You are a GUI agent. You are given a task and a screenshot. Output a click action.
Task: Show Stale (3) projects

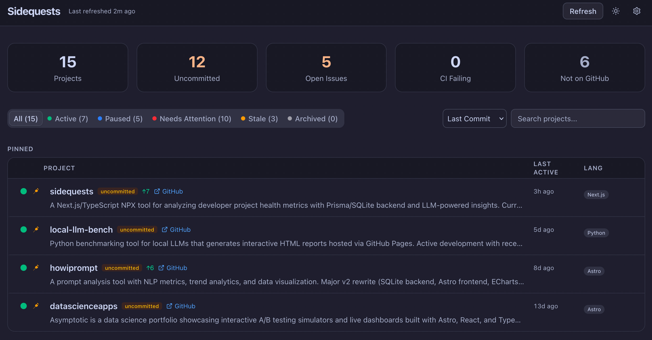tap(259, 119)
